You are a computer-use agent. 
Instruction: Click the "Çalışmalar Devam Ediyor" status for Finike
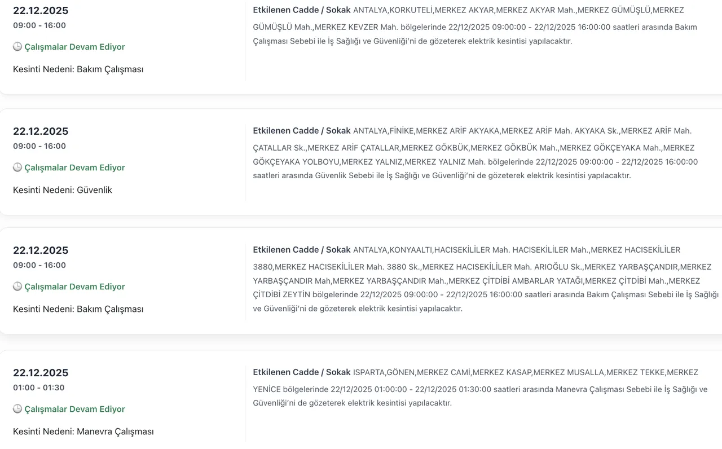[74, 168]
